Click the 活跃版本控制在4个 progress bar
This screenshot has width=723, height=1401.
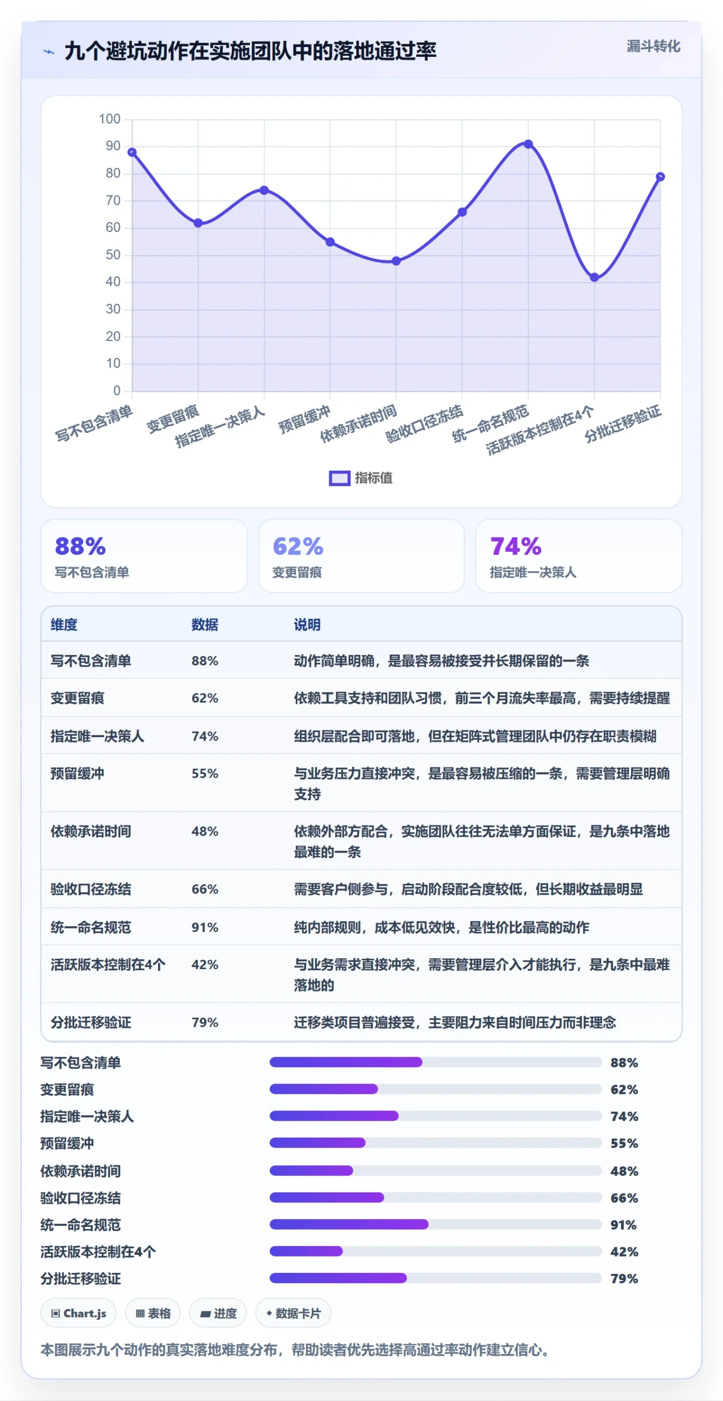click(x=435, y=1251)
